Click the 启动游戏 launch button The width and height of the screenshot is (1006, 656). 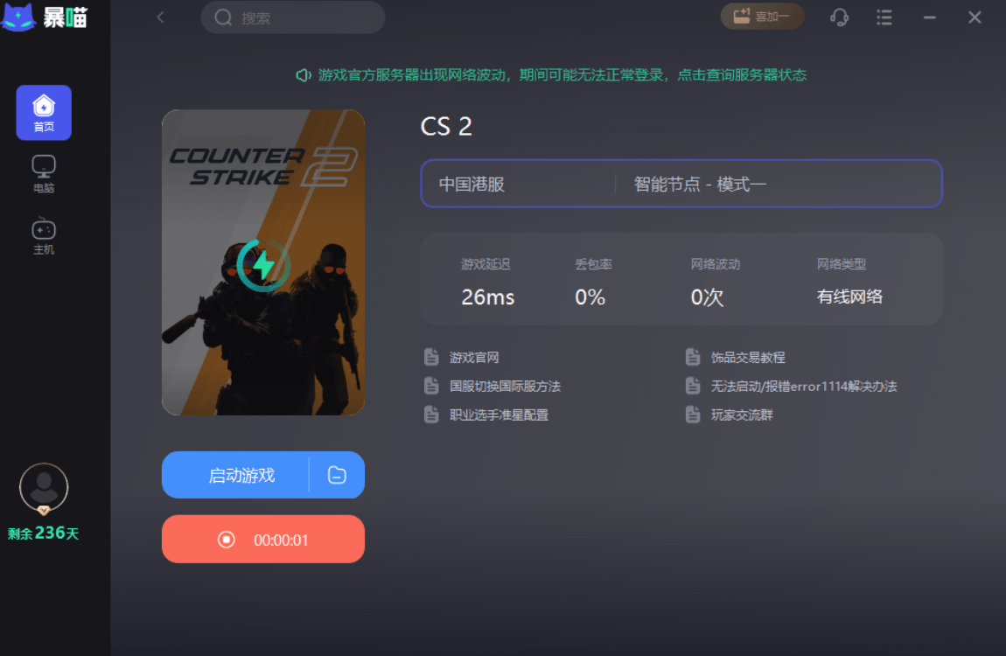[235, 475]
